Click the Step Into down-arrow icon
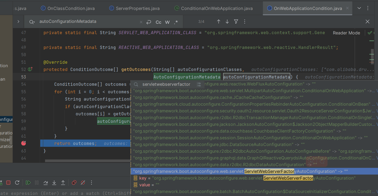378x196 pixels. (54, 183)
